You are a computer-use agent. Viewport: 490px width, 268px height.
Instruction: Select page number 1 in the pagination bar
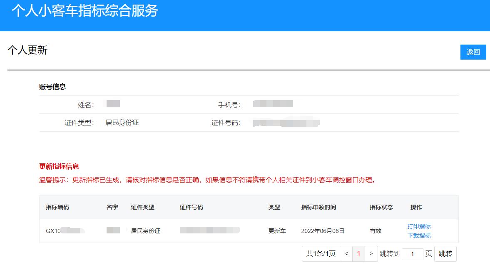point(358,253)
